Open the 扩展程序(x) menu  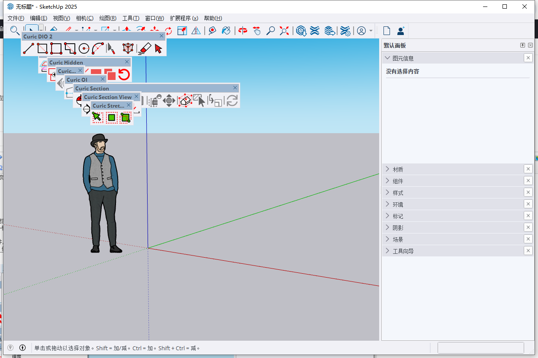point(184,18)
